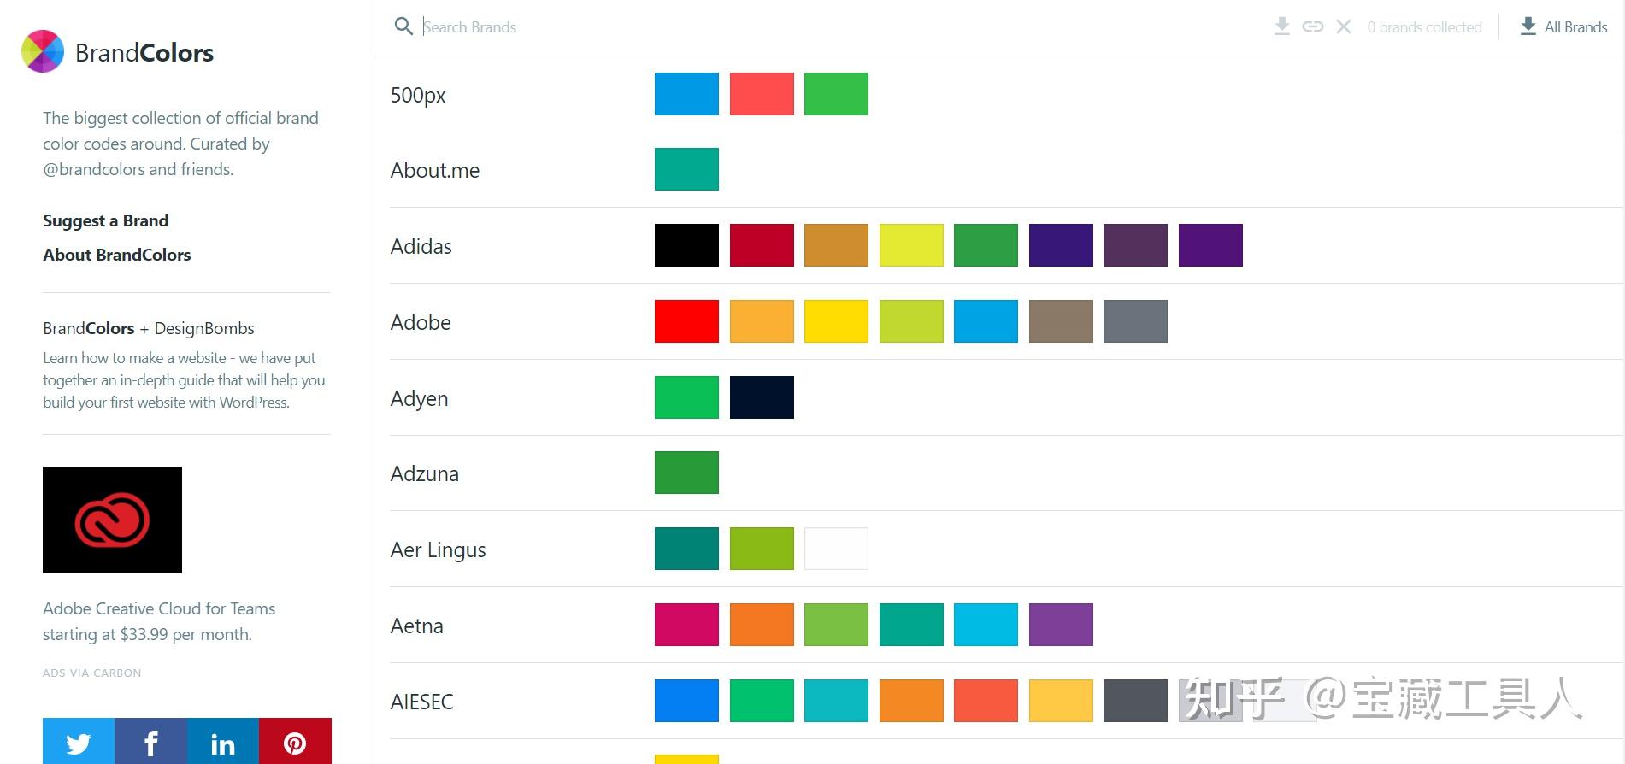Click the search magnifier icon
The width and height of the screenshot is (1625, 764).
pyautogui.click(x=403, y=26)
